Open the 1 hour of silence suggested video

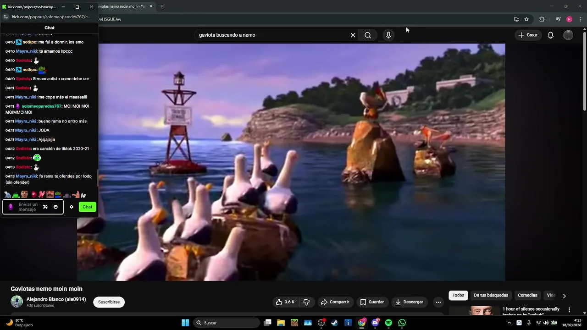[531, 311]
